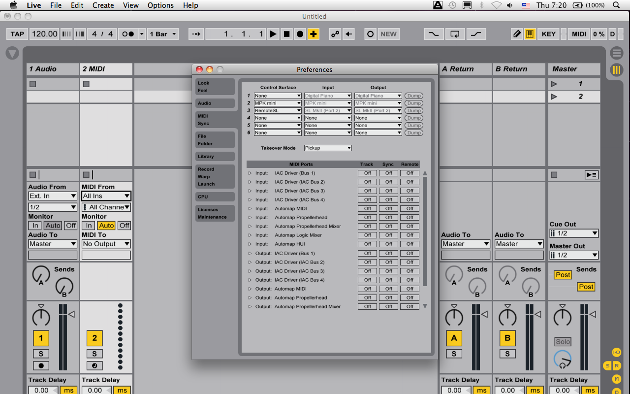630x394 pixels.
Task: Toggle the Draw Mode pencil icon
Action: pyautogui.click(x=517, y=34)
